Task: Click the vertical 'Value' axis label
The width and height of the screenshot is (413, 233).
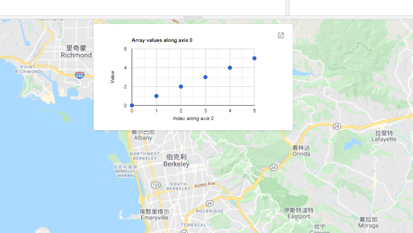Action: 113,77
